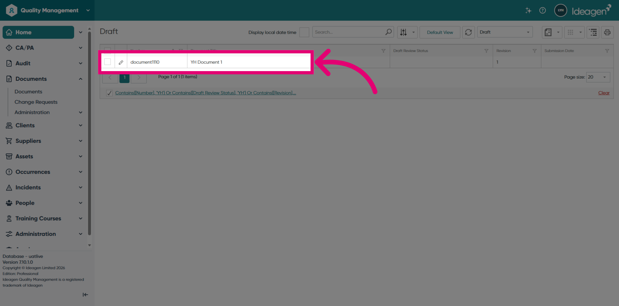Click the Ideagen brand logo
This screenshot has width=619, height=306.
[x=592, y=11]
